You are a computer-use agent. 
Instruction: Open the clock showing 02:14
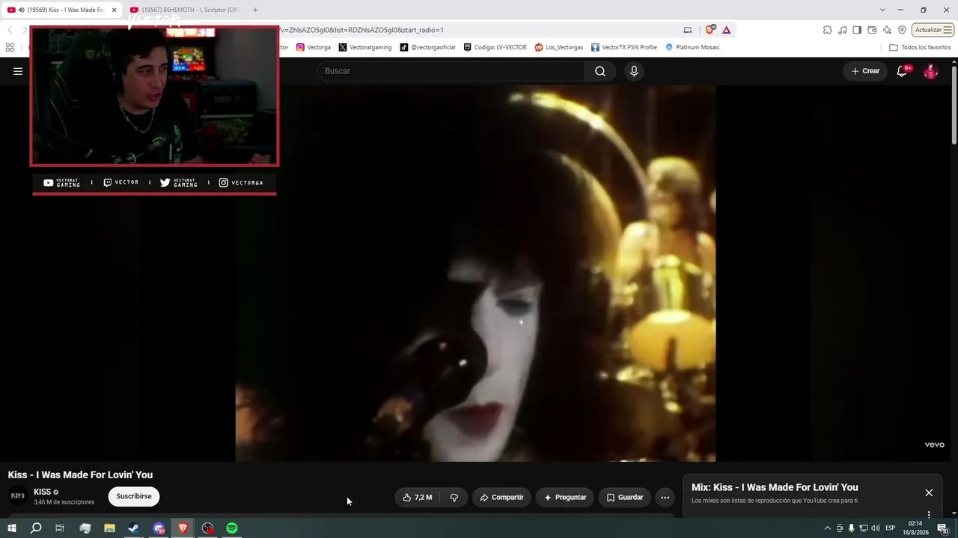(915, 528)
